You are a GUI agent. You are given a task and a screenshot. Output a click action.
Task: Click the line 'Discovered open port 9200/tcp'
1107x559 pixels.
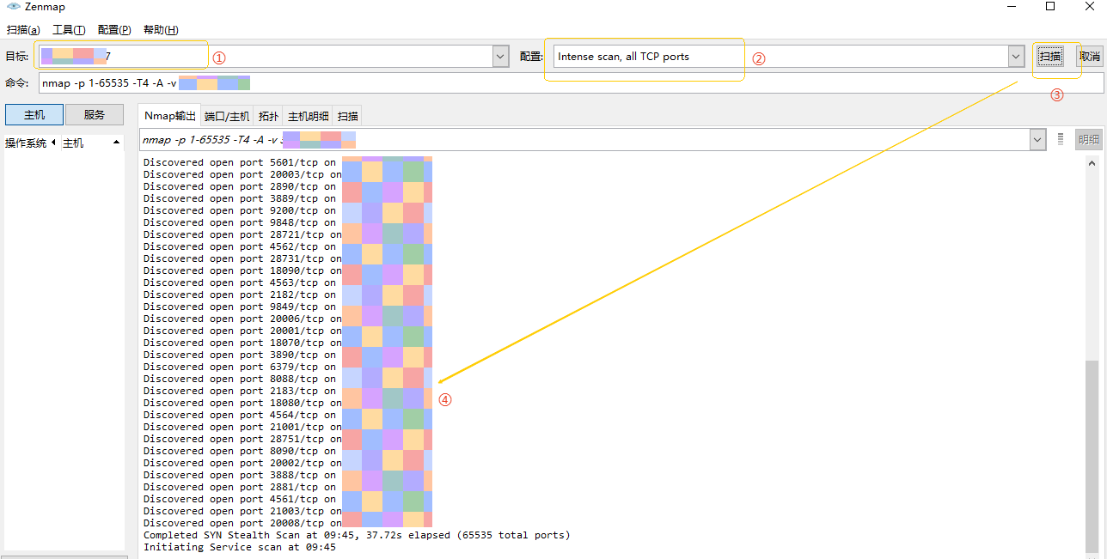click(240, 210)
